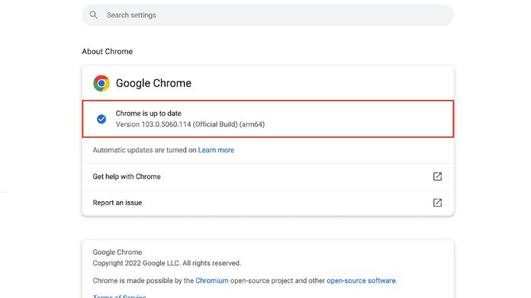
Task: Open the Learn more link about automatic updates
Action: click(216, 150)
